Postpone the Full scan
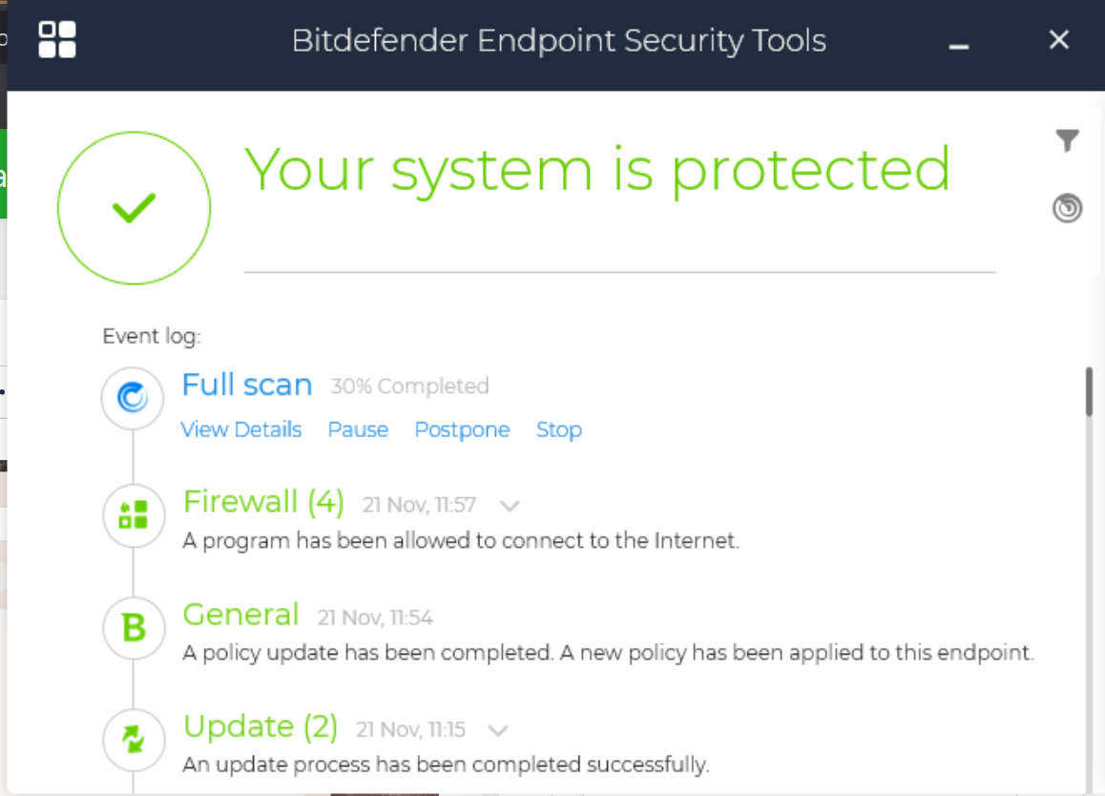This screenshot has height=796, width=1105. 462,429
